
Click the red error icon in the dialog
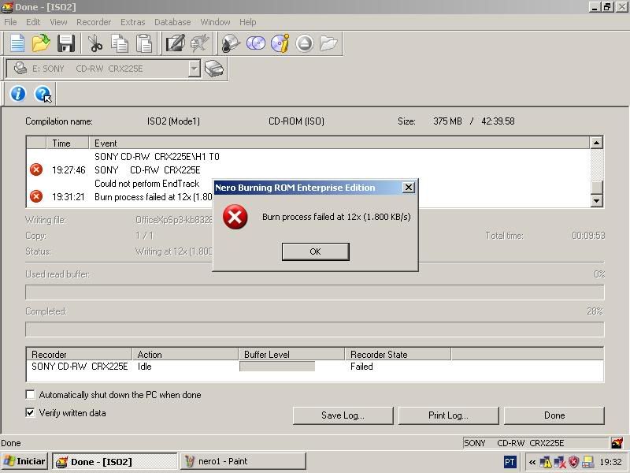pos(235,217)
